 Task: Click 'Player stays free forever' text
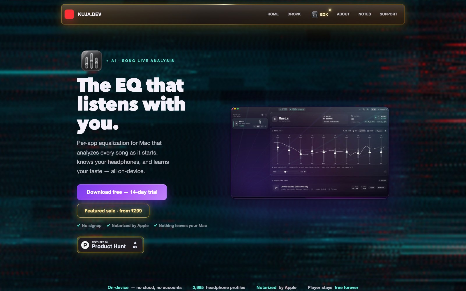pyautogui.click(x=333, y=288)
